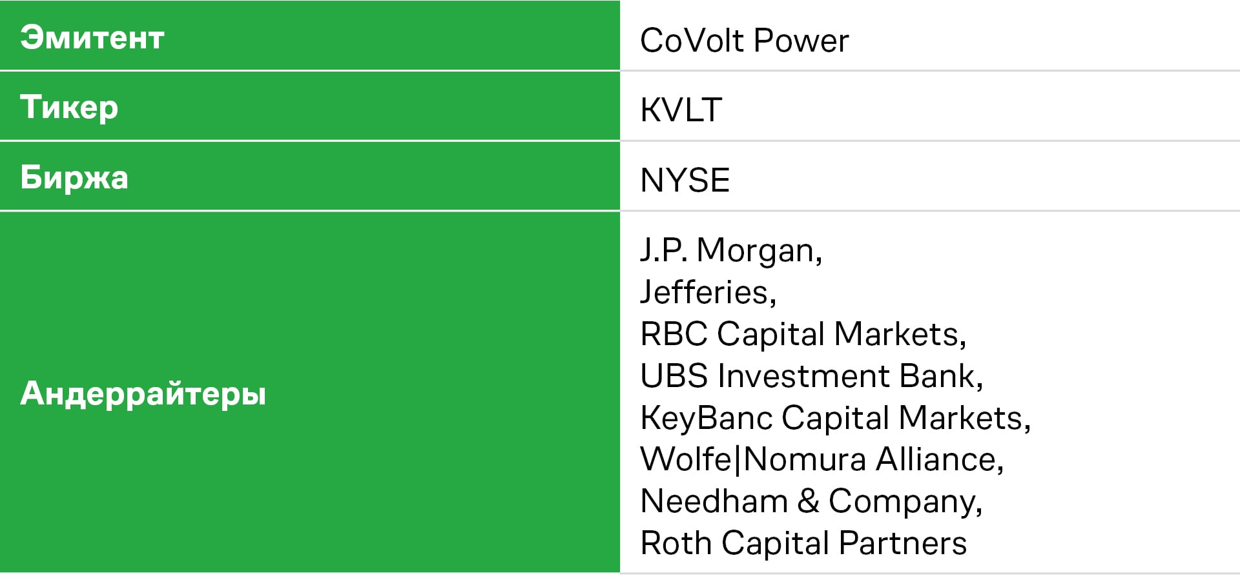Click the word Power in issuer name
1240x578 pixels.
(801, 41)
